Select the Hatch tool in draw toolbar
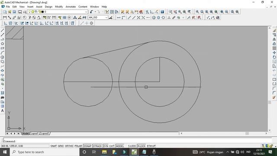 pos(3,93)
